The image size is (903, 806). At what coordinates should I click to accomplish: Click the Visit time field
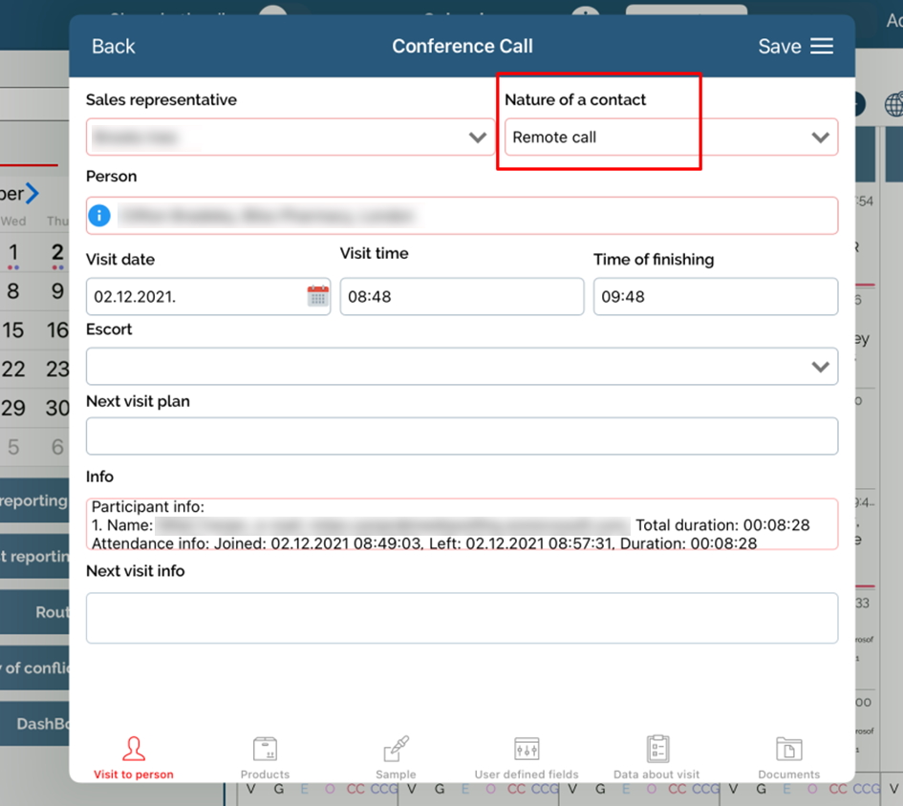462,297
